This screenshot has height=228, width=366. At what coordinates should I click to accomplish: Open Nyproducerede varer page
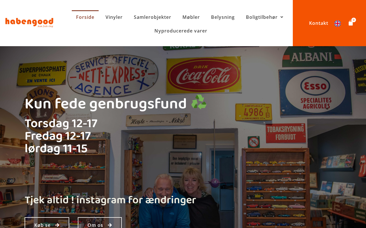(181, 31)
